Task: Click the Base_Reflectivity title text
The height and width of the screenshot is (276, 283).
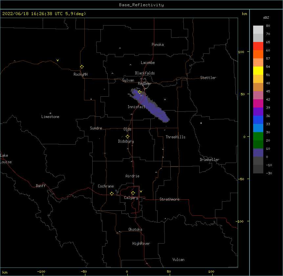Action: pyautogui.click(x=141, y=5)
